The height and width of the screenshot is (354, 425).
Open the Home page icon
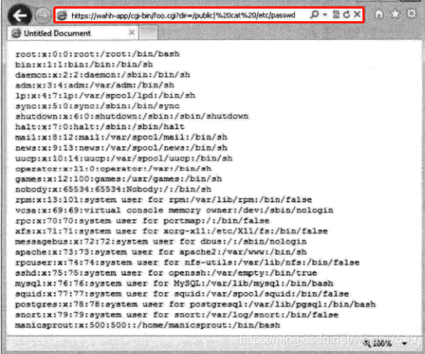tap(379, 14)
